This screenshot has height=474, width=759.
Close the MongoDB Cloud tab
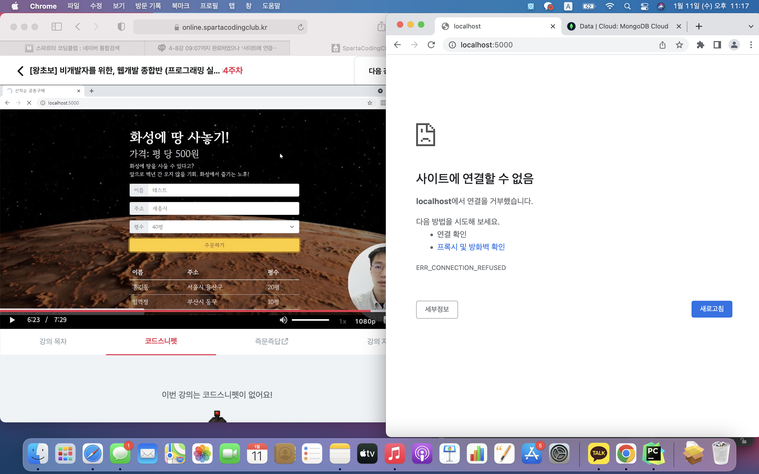point(679,26)
